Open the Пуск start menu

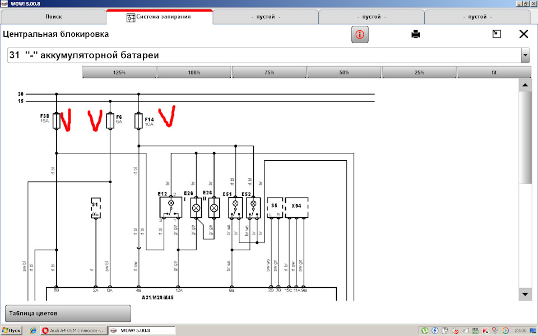[11, 330]
